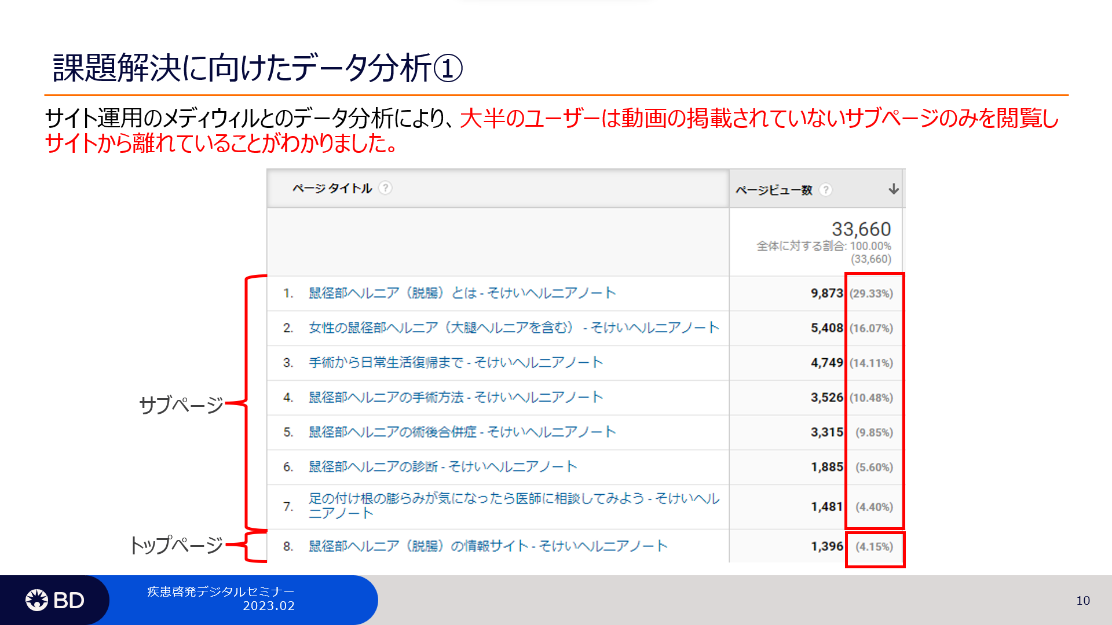Toggle the descending sort arrow in ページビュー数 column

pyautogui.click(x=894, y=189)
